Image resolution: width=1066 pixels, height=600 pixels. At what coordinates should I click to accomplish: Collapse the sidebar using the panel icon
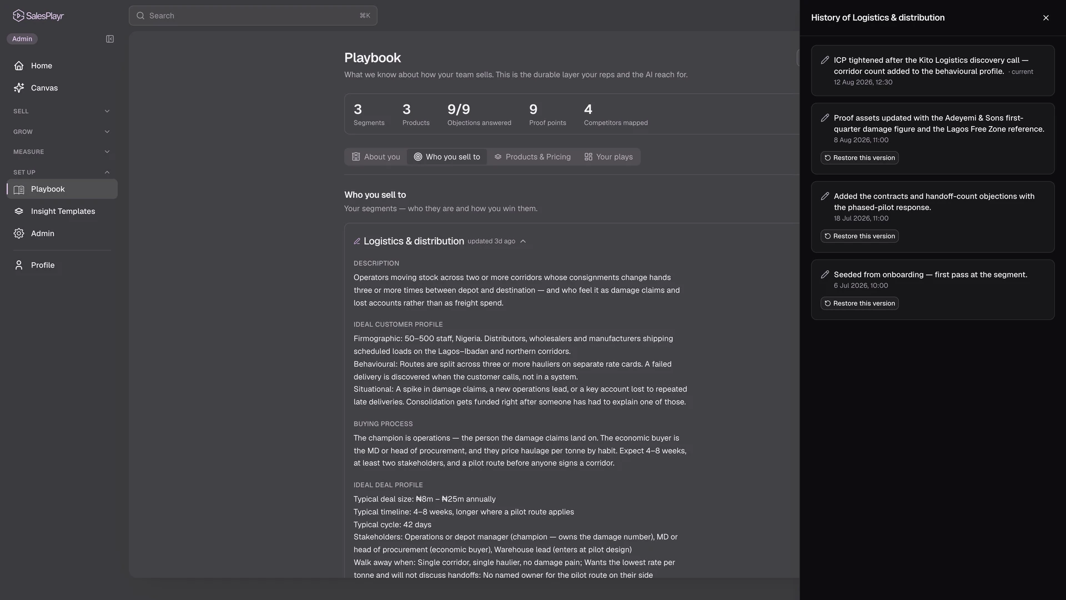[x=110, y=39]
